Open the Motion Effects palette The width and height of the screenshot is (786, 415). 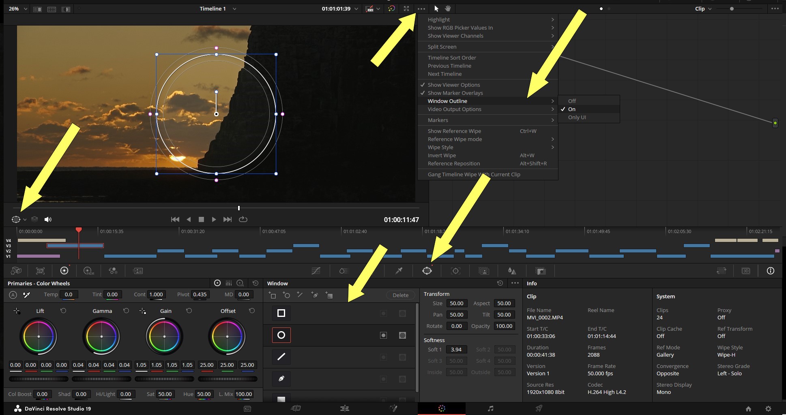coord(138,271)
